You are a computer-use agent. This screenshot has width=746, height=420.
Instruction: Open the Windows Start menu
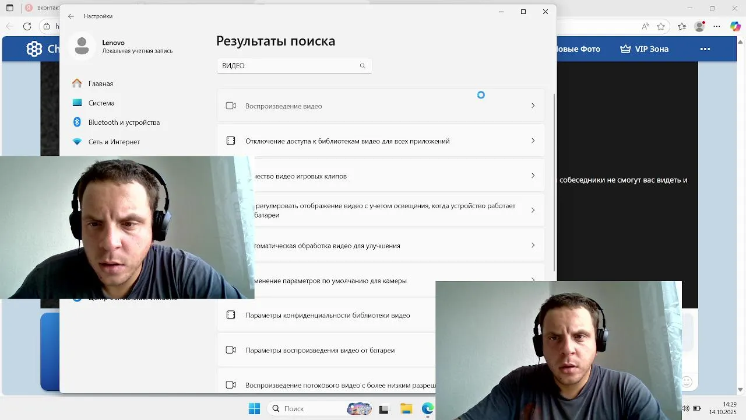(x=254, y=409)
